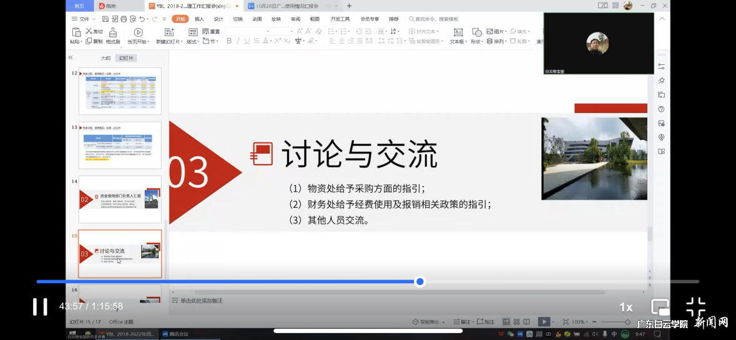Switch to the 审阅 ribbon tab
This screenshot has height=340, width=736.
[x=295, y=19]
